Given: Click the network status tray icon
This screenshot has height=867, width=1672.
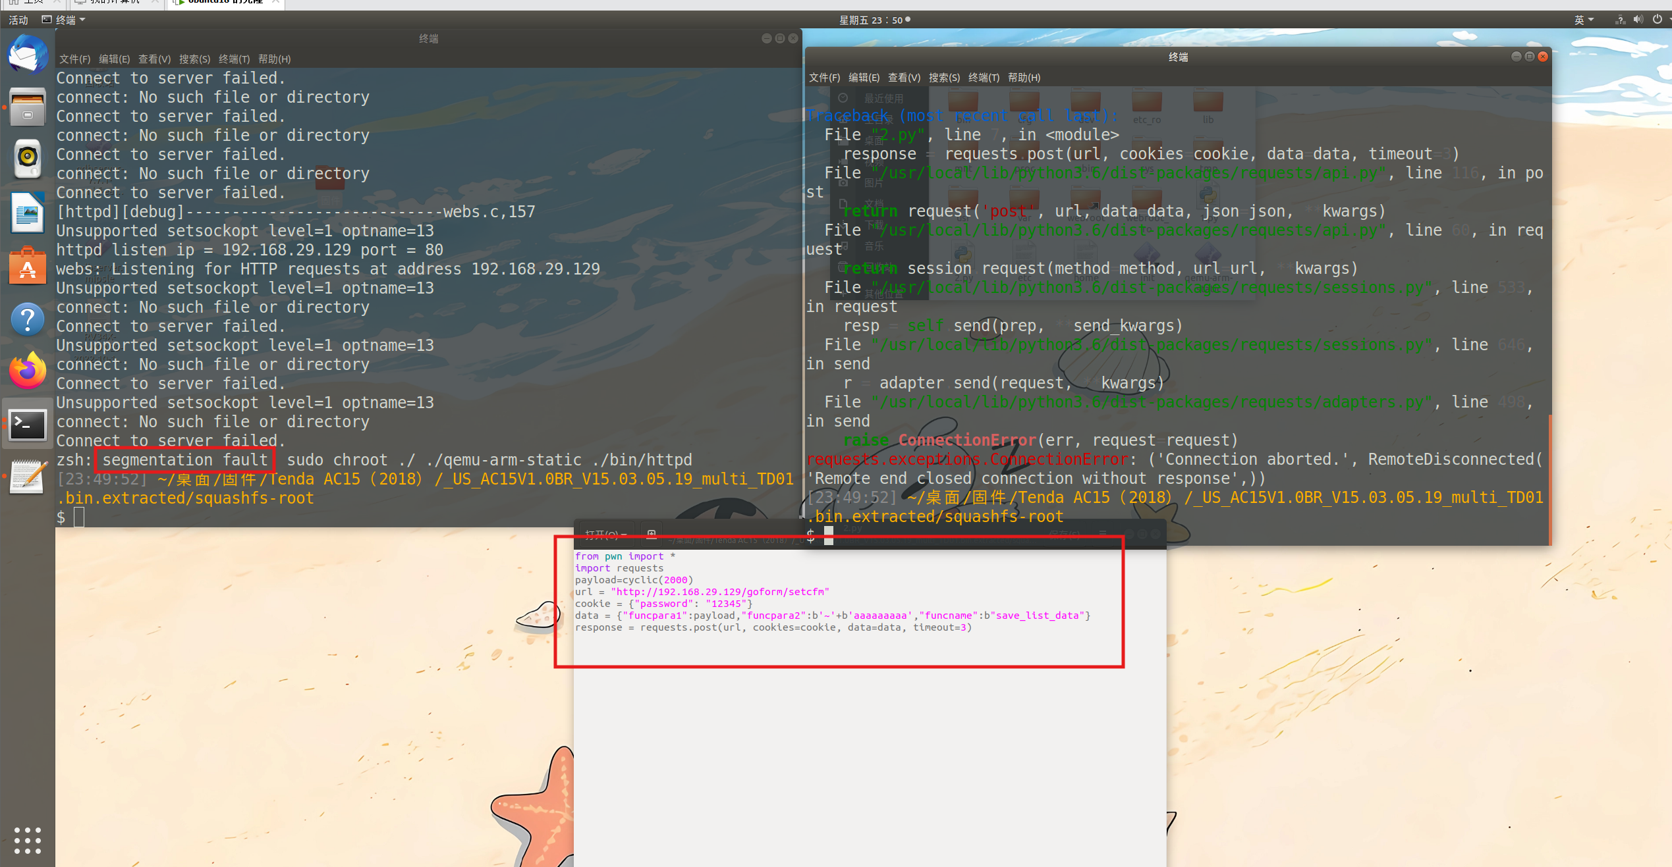Looking at the screenshot, I should click(x=1620, y=20).
